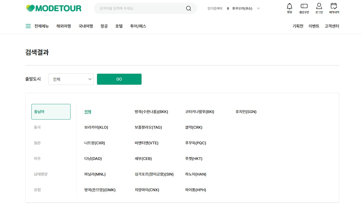
Task: Open the 호텔 menu item
Action: coord(118,26)
